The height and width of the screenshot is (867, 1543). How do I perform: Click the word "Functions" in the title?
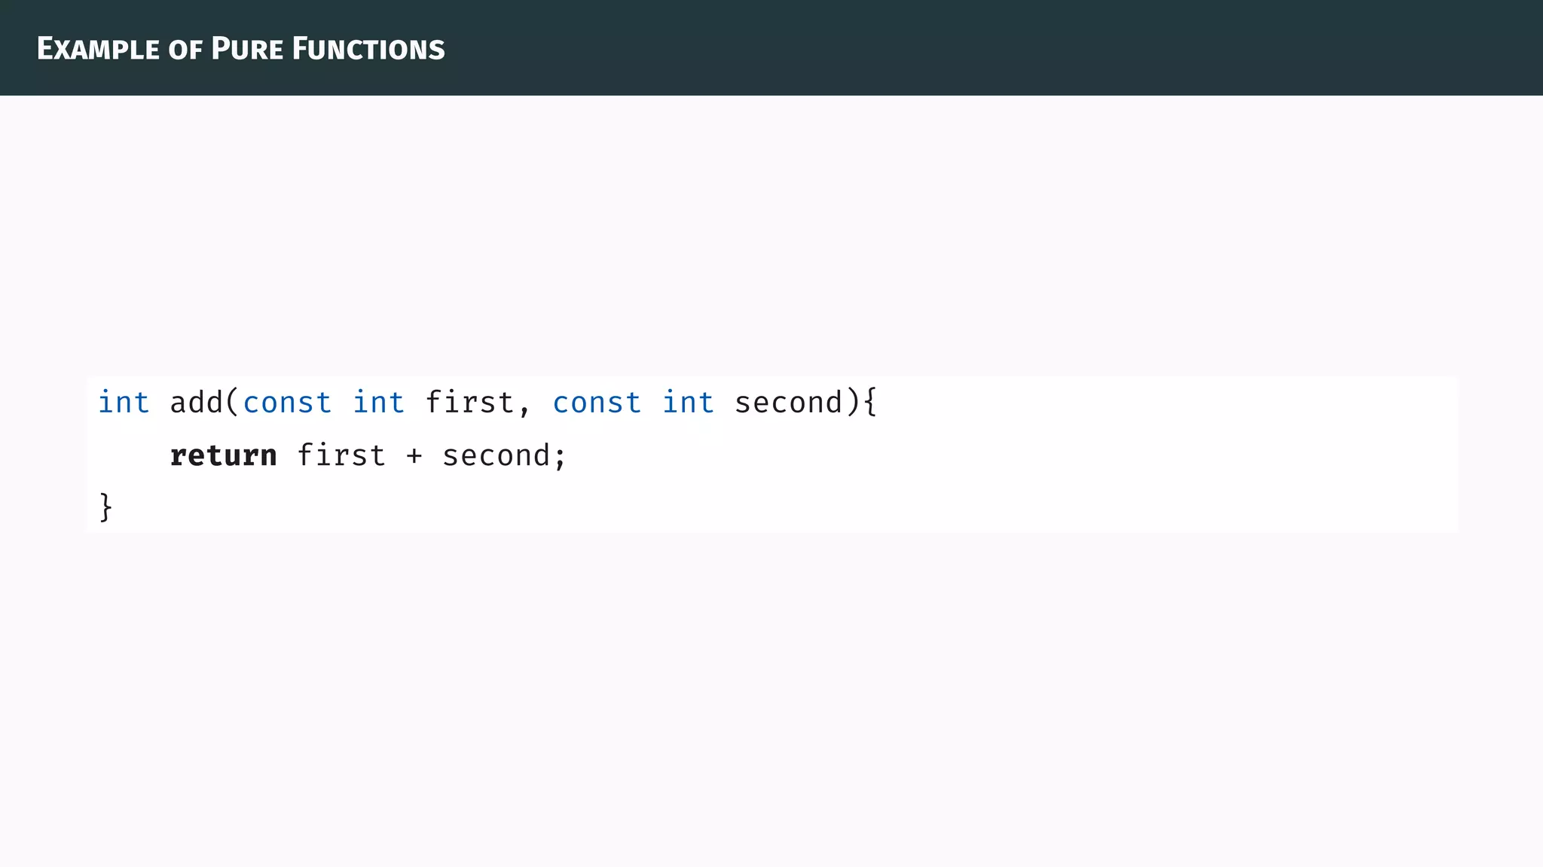[x=368, y=49]
